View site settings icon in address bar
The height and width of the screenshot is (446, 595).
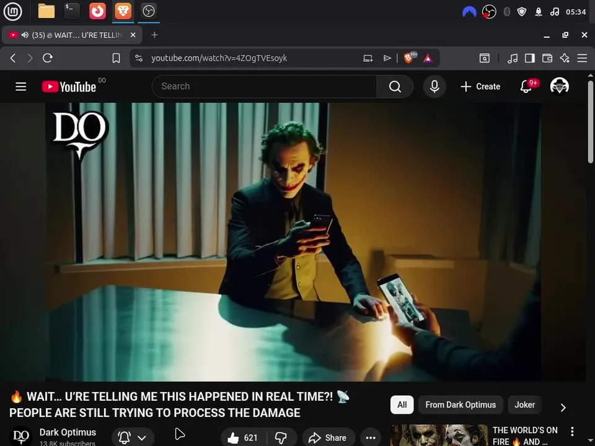pyautogui.click(x=139, y=58)
